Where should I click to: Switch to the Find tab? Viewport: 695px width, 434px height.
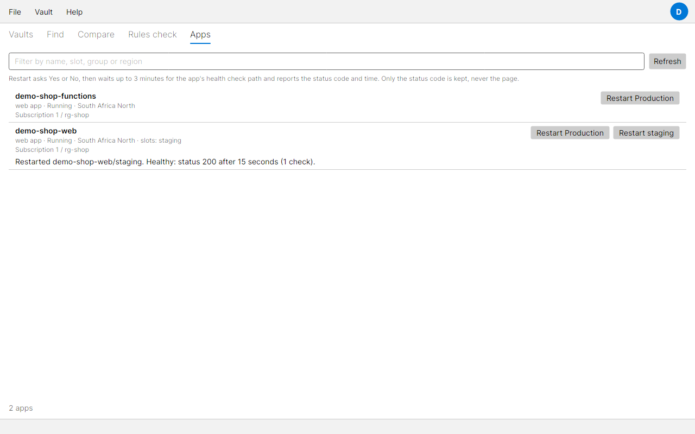pyautogui.click(x=55, y=35)
